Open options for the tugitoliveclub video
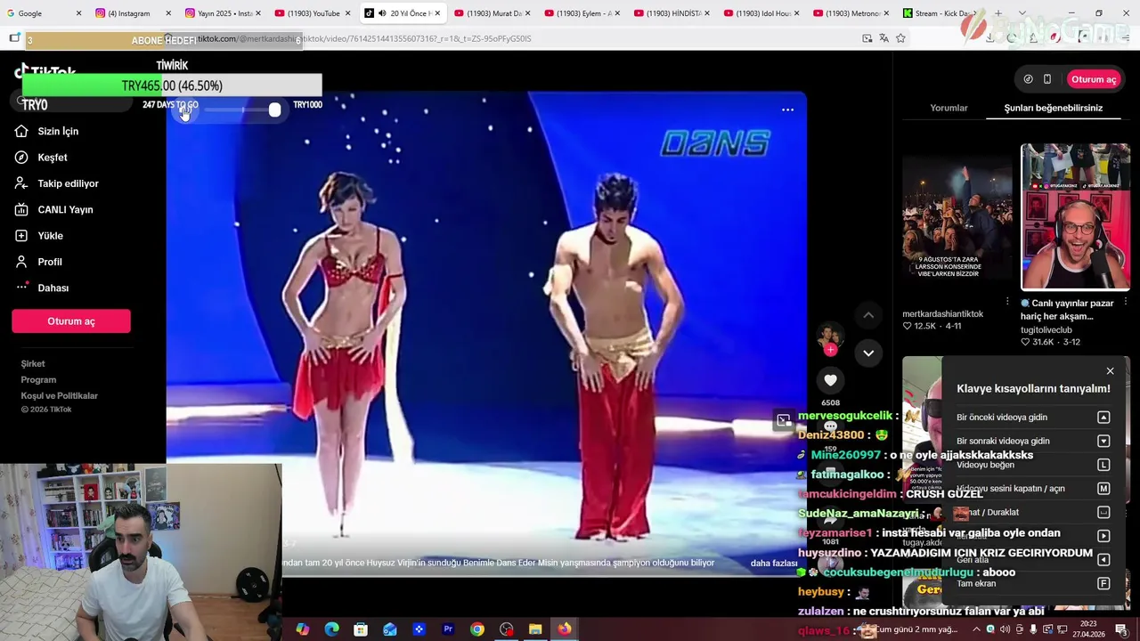The height and width of the screenshot is (641, 1140). (x=1126, y=302)
